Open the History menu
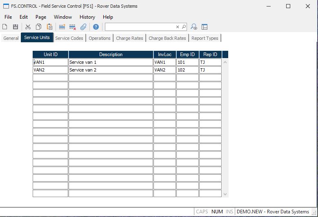The height and width of the screenshot is (217, 318). [x=87, y=17]
